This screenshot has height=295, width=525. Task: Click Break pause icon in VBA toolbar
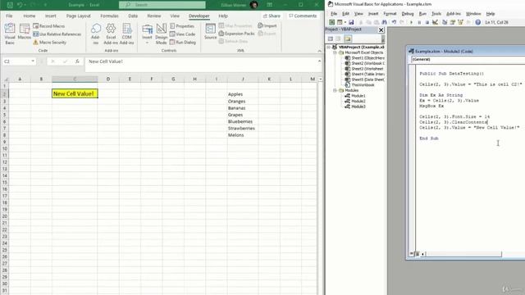pyautogui.click(x=419, y=22)
